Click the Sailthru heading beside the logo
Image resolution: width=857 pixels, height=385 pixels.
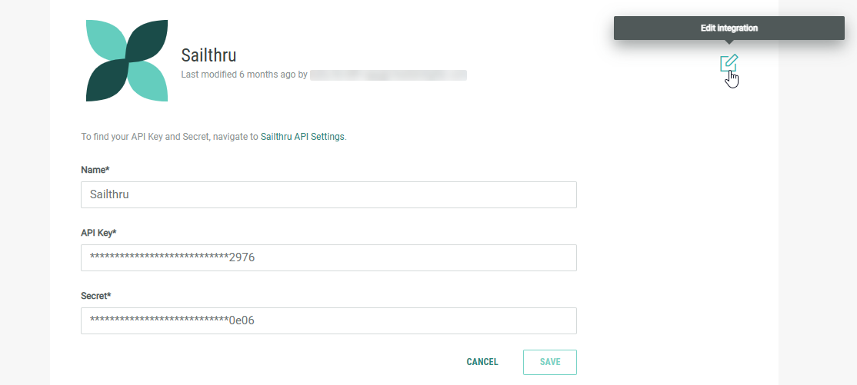click(x=208, y=55)
